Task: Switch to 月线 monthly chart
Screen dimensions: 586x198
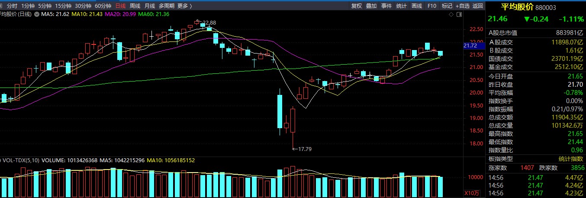Action: coord(149,6)
